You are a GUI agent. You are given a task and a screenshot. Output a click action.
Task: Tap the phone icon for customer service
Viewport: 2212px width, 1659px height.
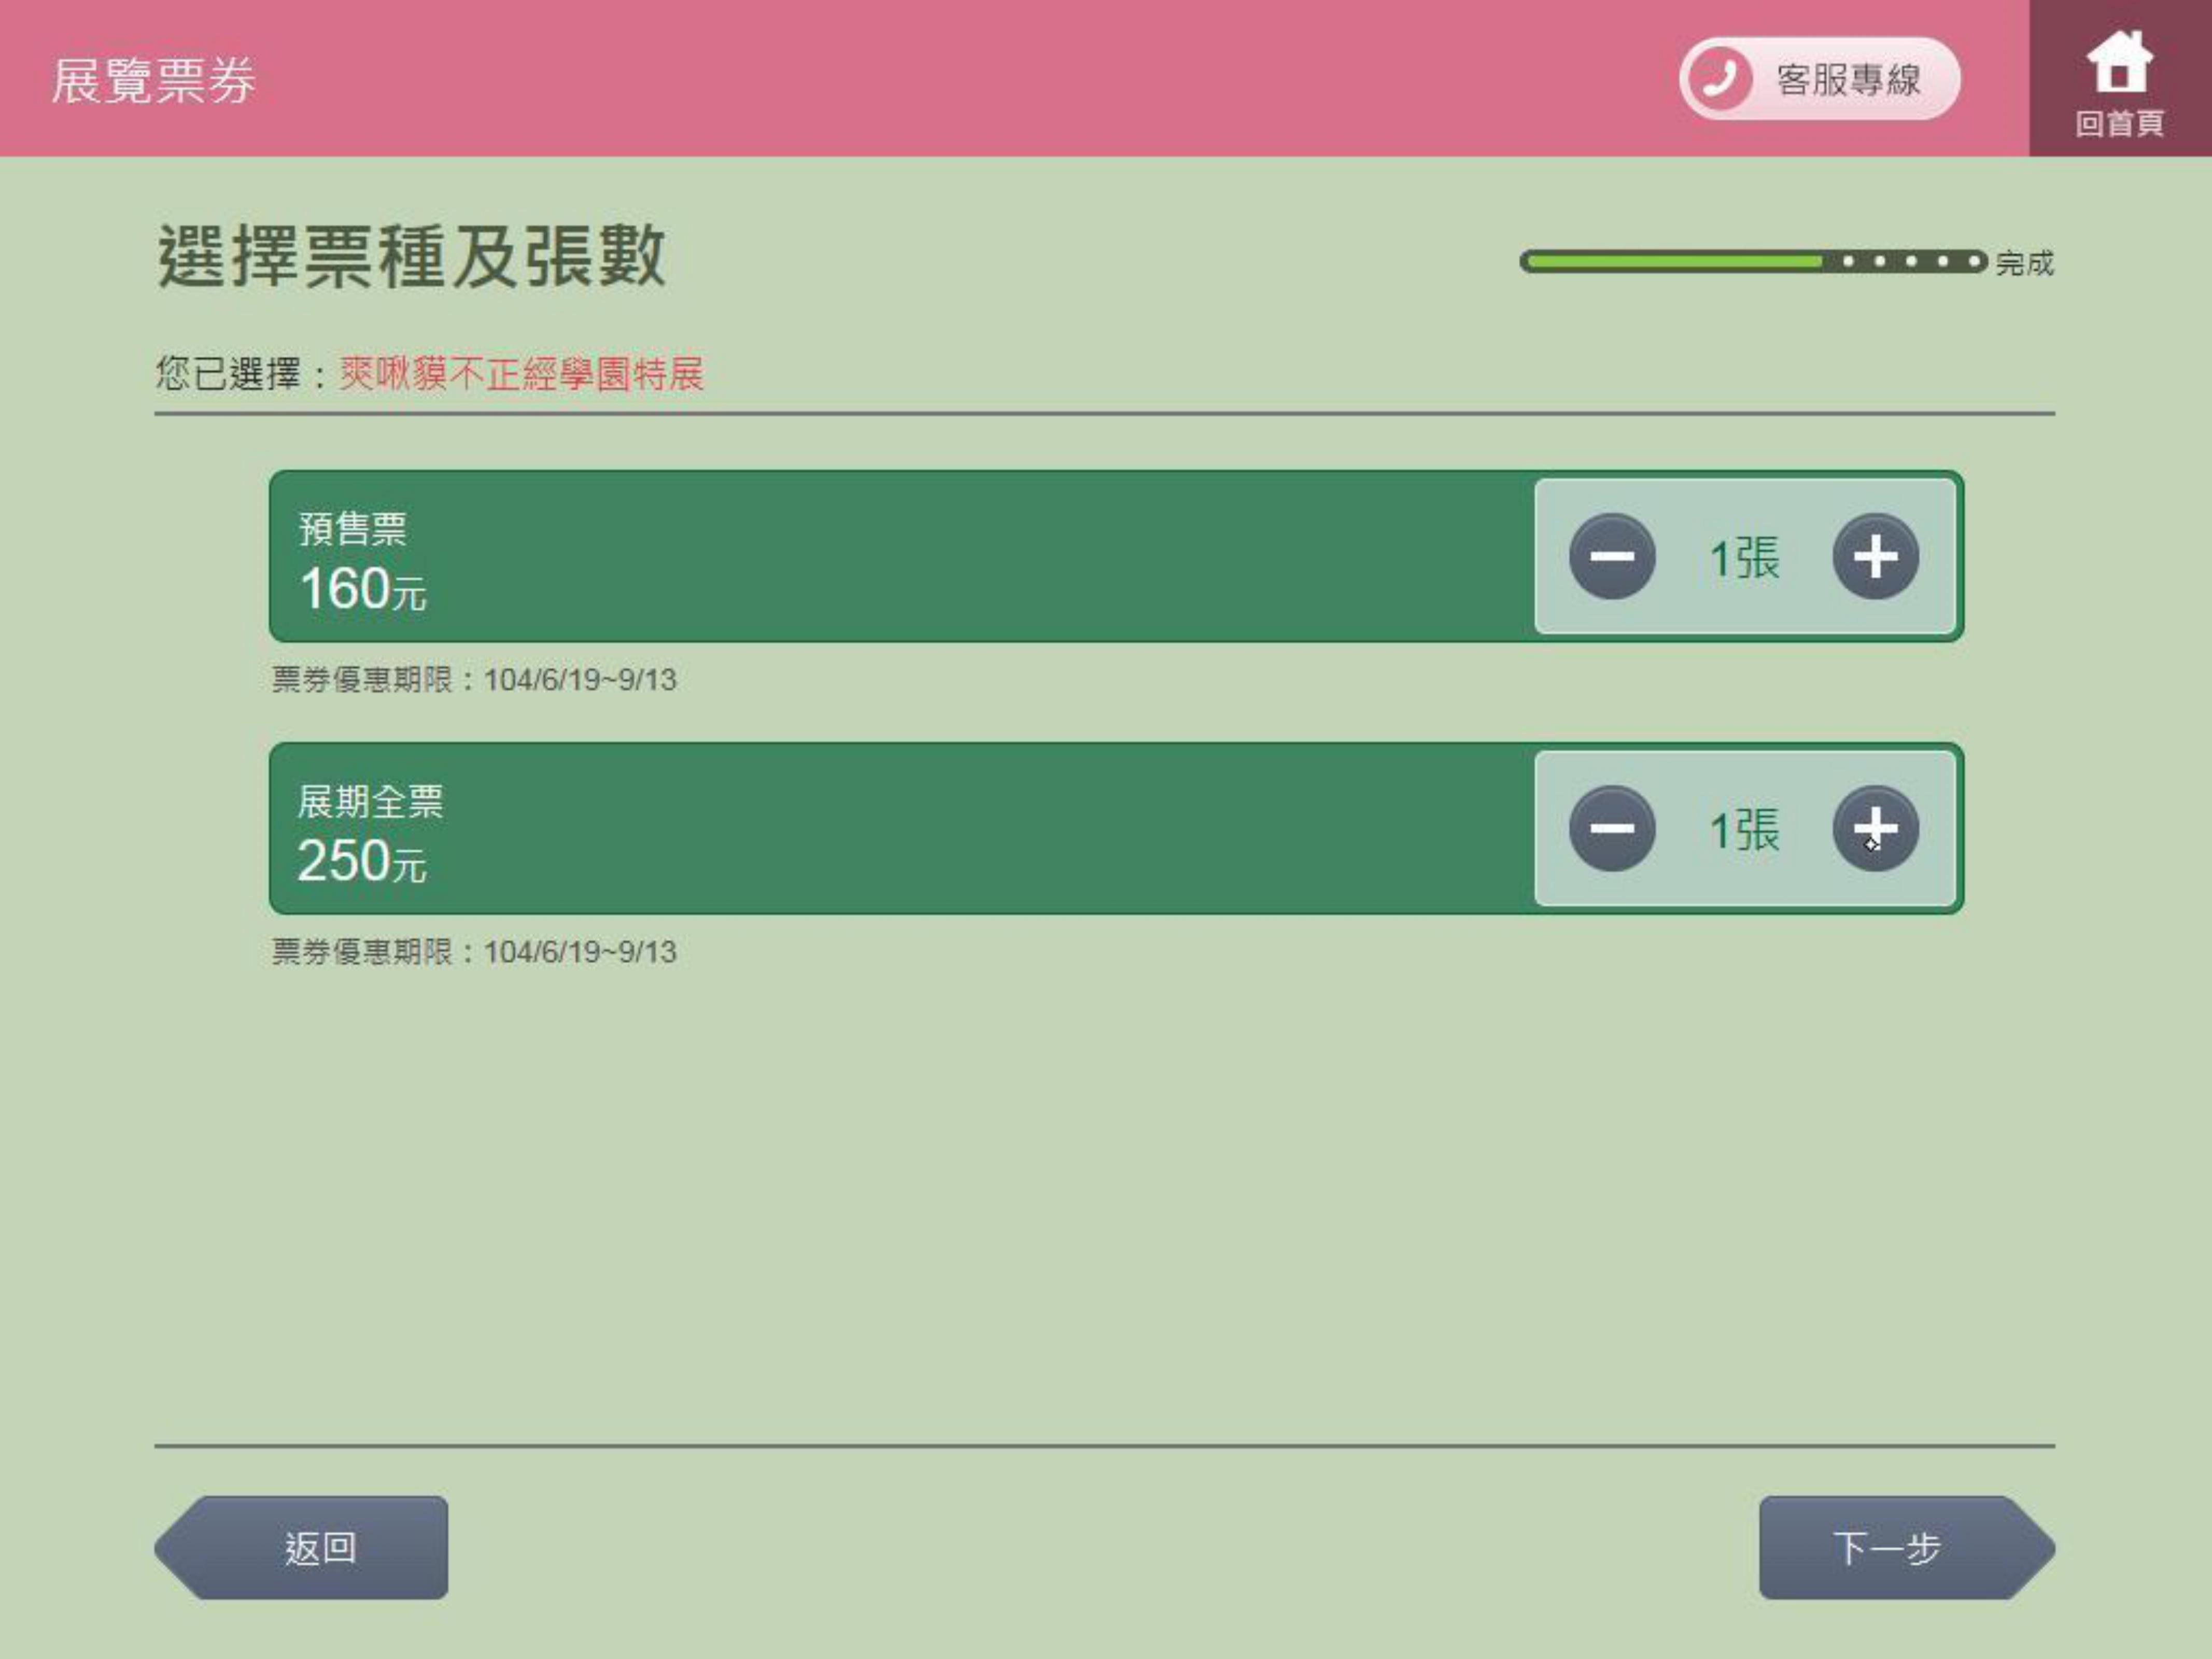[1720, 78]
